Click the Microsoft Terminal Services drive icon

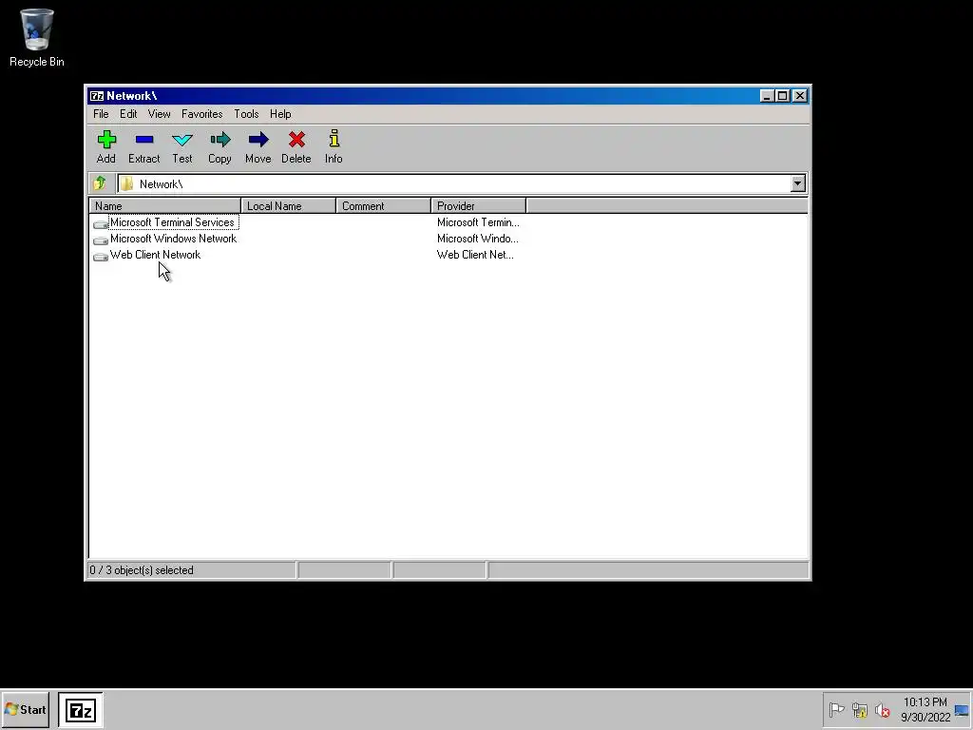point(101,222)
